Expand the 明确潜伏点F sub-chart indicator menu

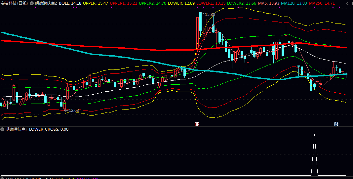coord(2,129)
